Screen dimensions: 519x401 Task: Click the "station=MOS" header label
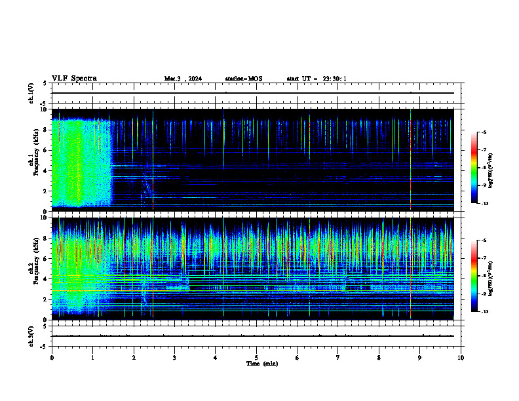pos(244,79)
